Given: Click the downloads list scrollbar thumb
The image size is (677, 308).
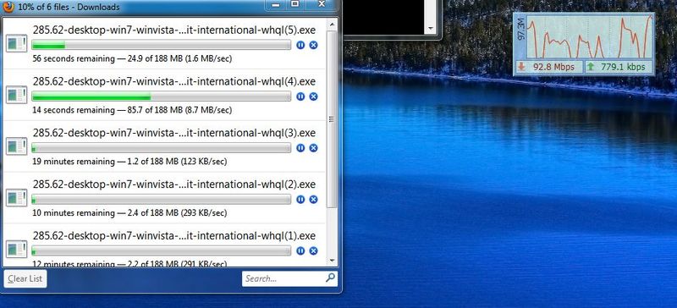Looking at the screenshot, I should (x=332, y=119).
